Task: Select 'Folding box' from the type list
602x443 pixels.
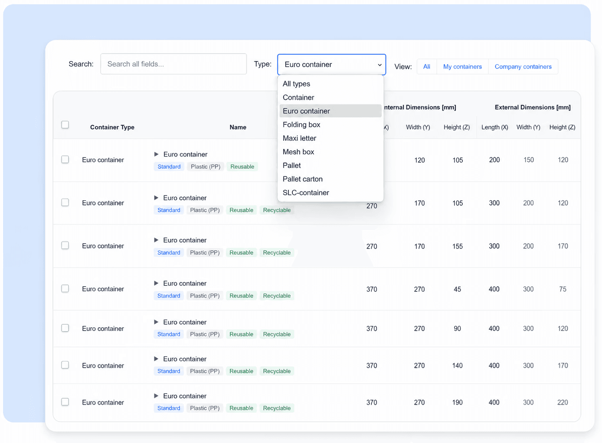Action: click(x=330, y=125)
